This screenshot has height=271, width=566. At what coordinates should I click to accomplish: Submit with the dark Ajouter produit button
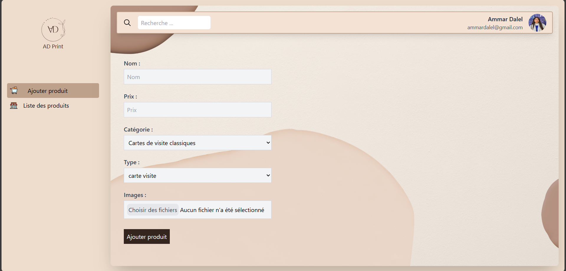(x=147, y=236)
